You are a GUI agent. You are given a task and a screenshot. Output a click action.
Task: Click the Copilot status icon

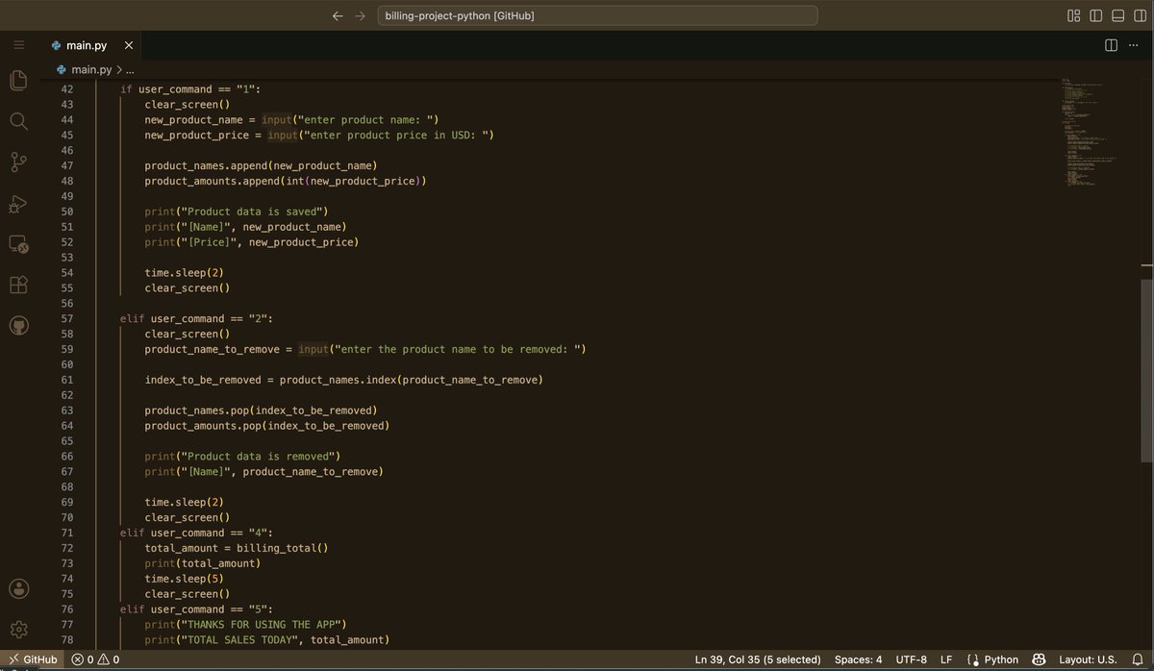point(1039,659)
